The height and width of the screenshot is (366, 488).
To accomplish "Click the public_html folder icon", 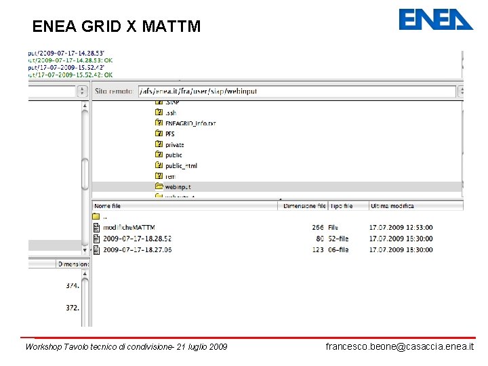I will pyautogui.click(x=159, y=165).
